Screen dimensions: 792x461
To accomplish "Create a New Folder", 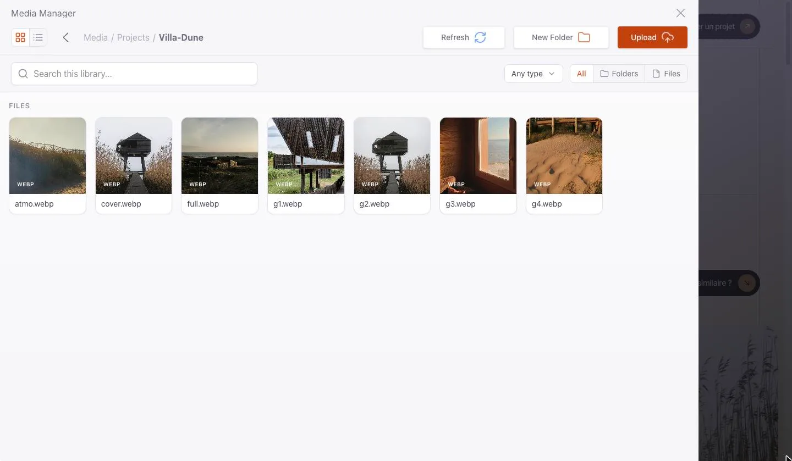I will pyautogui.click(x=561, y=37).
